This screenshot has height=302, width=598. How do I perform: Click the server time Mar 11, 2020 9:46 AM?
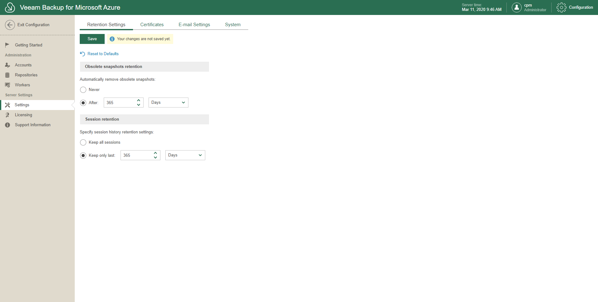coord(482,10)
